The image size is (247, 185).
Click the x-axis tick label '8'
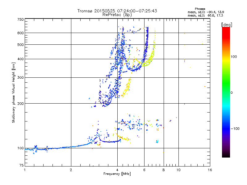click(x=164, y=170)
